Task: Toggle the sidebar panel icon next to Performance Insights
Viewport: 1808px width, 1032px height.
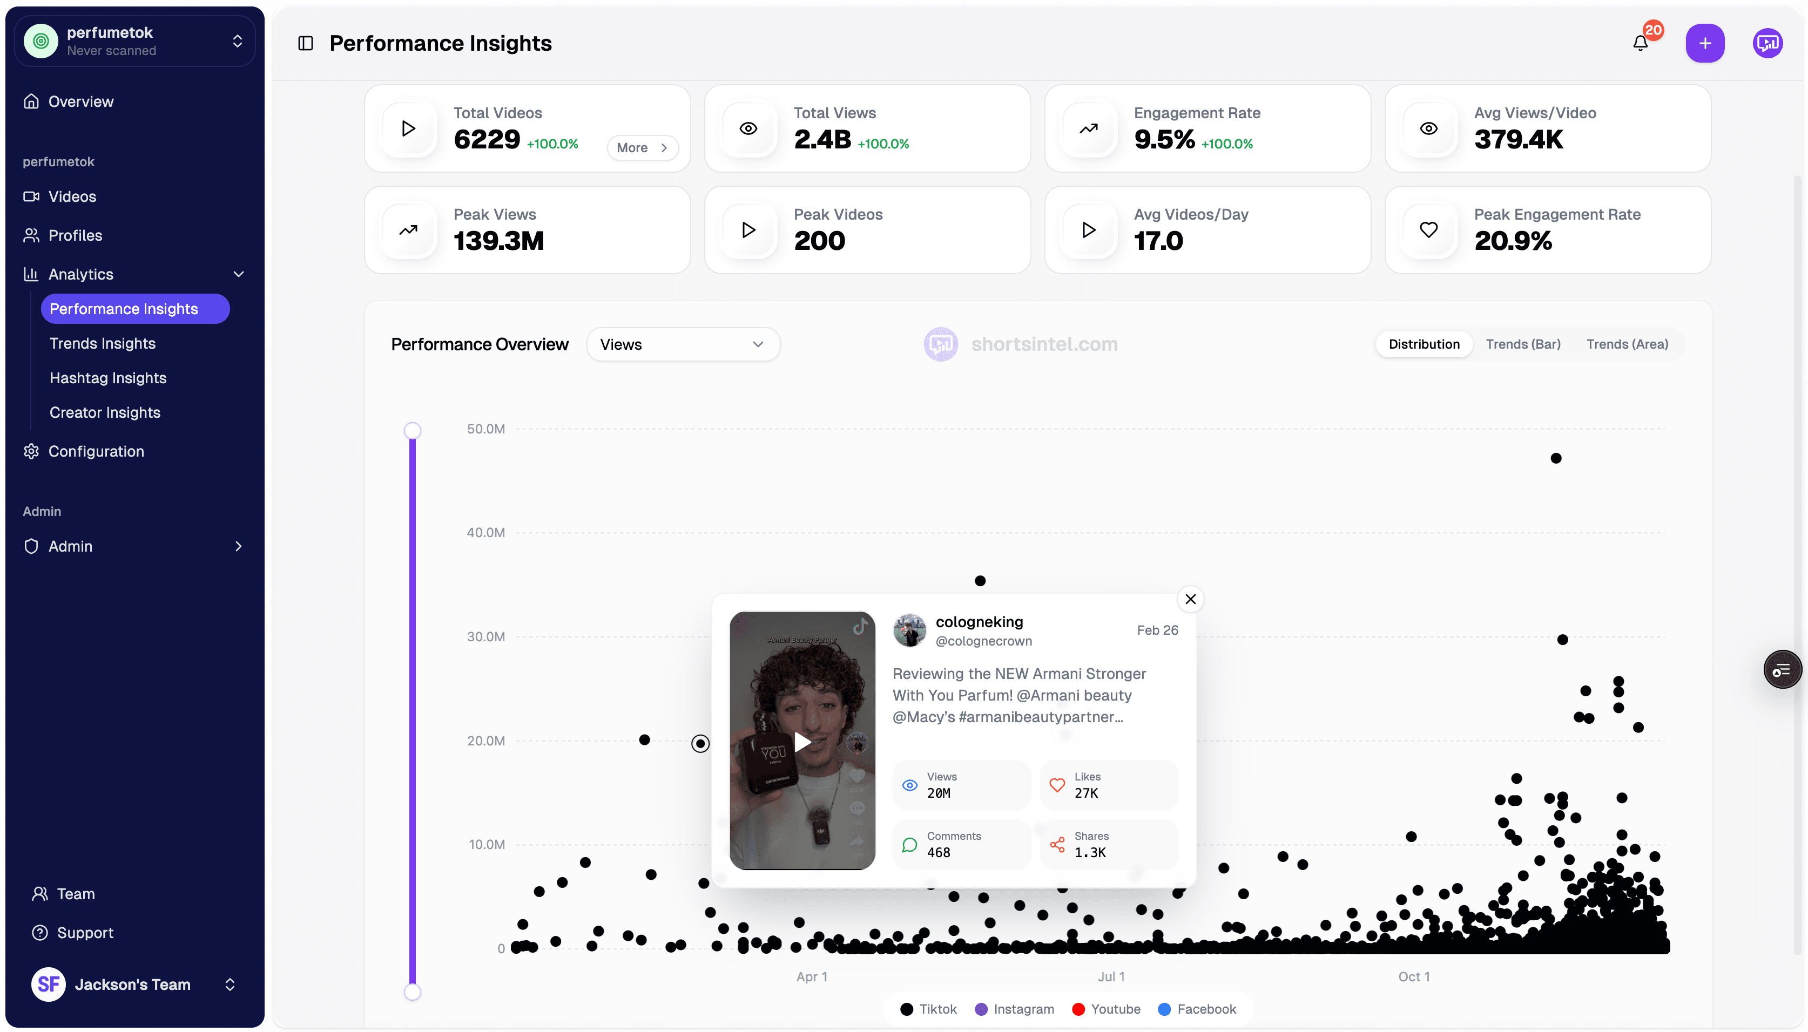Action: point(305,43)
